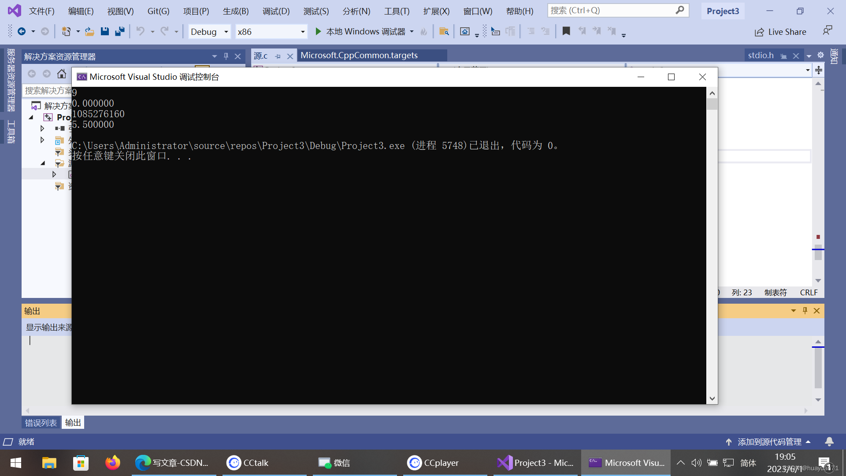
Task: Click the Open File folder icon
Action: coord(89,31)
